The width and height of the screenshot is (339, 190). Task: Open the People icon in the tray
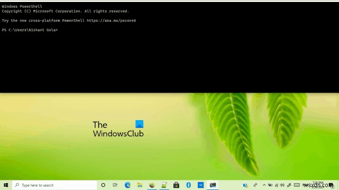[255, 185]
